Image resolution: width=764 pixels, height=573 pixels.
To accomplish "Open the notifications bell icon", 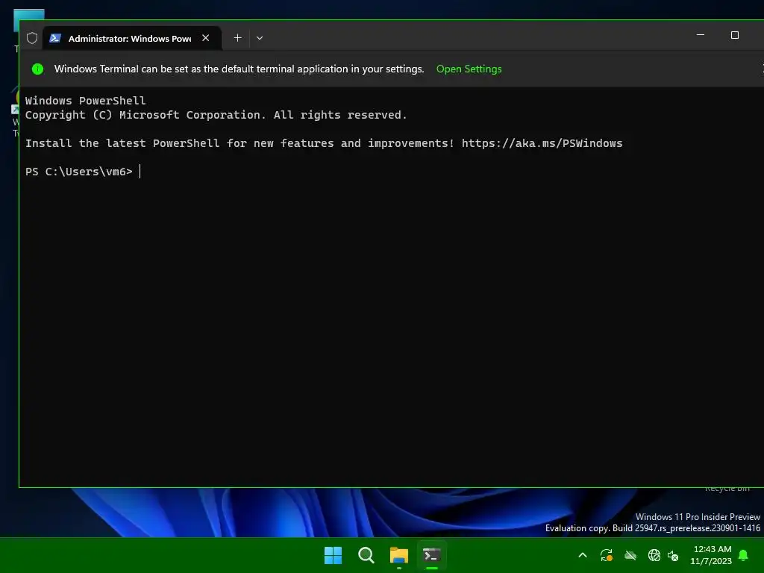I will (744, 555).
